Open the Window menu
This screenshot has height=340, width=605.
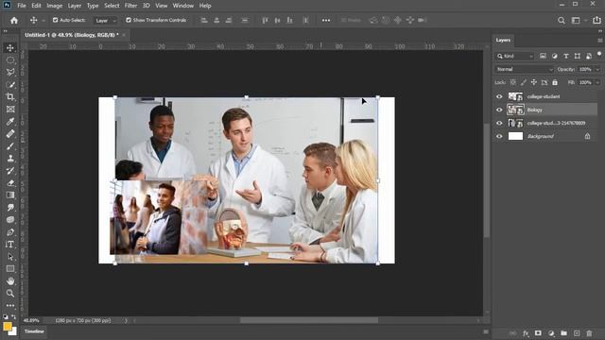182,6
